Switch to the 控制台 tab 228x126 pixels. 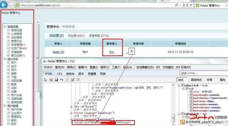click(70, 74)
